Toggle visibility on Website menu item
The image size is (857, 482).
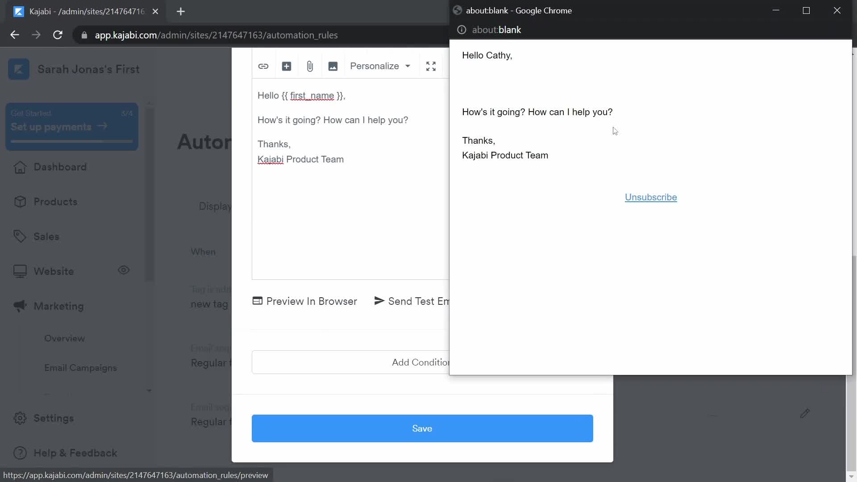click(x=124, y=271)
